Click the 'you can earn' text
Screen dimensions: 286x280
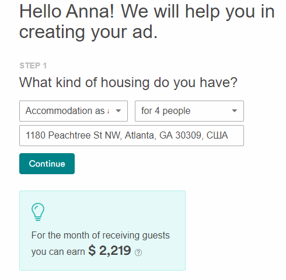pos(58,252)
